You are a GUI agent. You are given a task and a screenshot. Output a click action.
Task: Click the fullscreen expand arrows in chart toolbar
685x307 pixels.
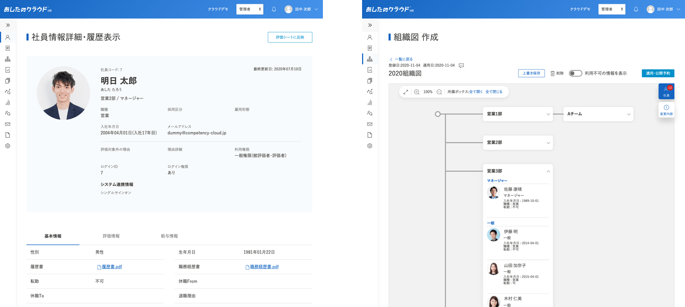click(x=406, y=92)
